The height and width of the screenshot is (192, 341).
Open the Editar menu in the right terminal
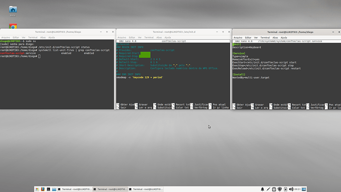pyautogui.click(x=248, y=38)
